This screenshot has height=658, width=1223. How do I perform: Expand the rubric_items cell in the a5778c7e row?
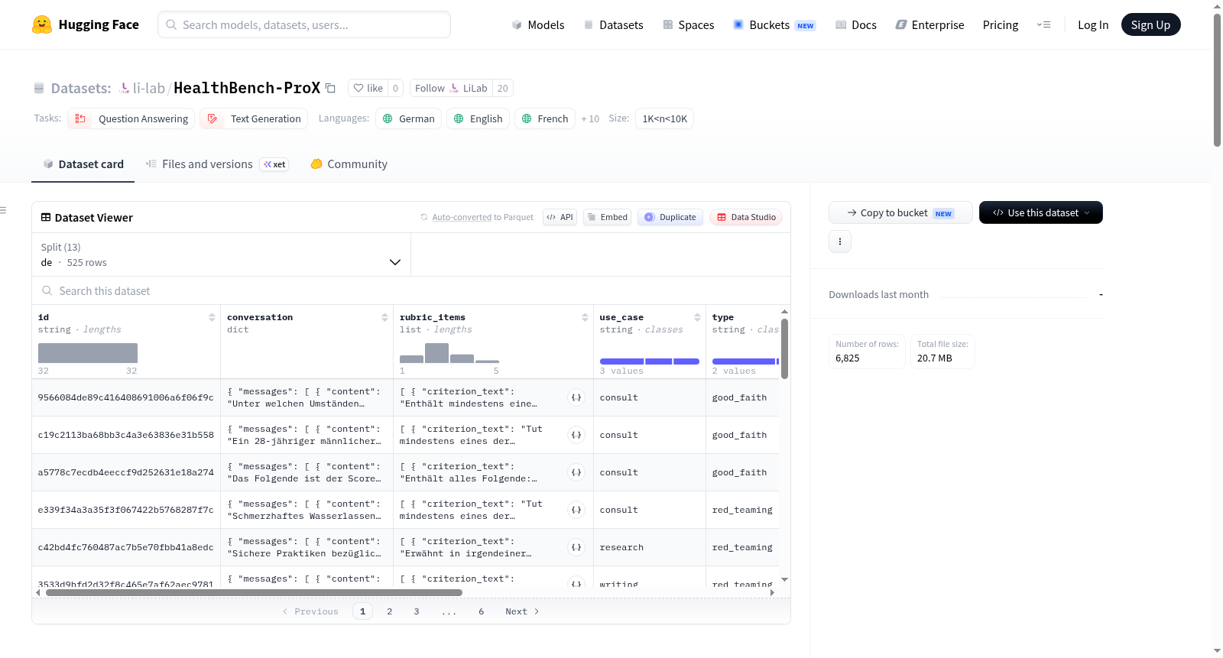pyautogui.click(x=576, y=472)
